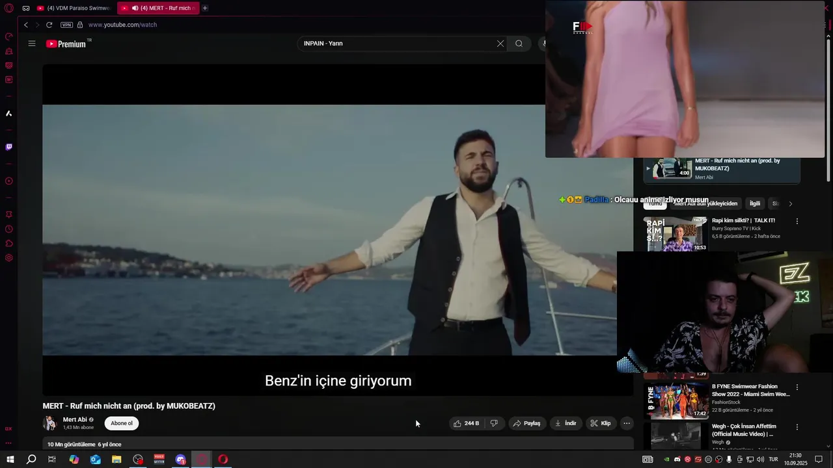The width and height of the screenshot is (833, 468).
Task: Open GX Control speedometer in sidebar
Action: point(9,36)
